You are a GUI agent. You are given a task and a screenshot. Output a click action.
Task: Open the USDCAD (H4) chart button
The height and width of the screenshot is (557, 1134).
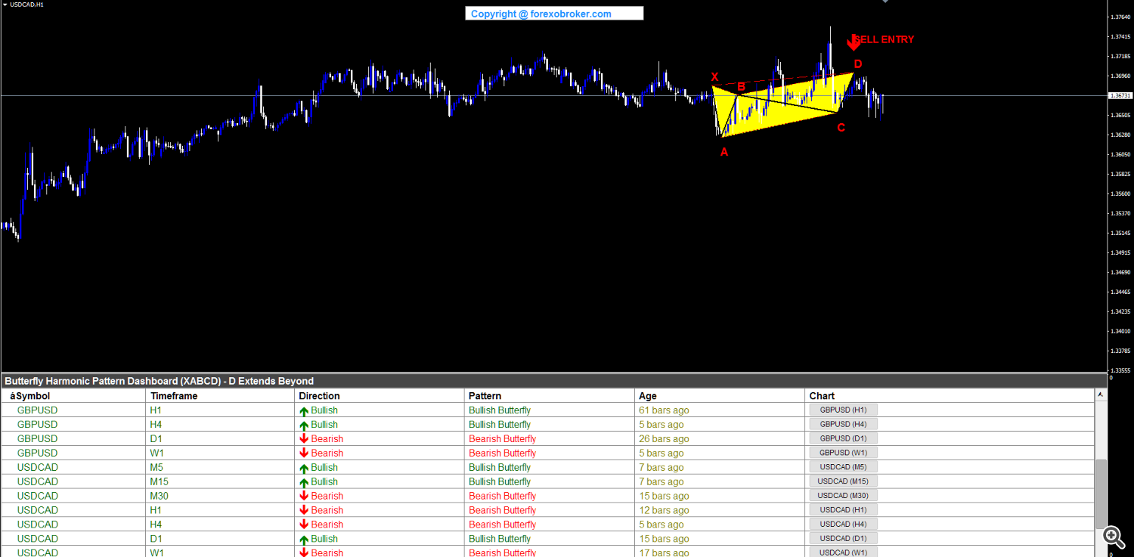click(843, 525)
